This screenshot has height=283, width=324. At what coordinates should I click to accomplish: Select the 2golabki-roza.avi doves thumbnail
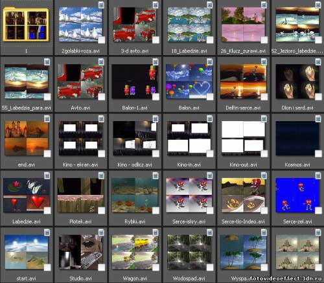80,24
